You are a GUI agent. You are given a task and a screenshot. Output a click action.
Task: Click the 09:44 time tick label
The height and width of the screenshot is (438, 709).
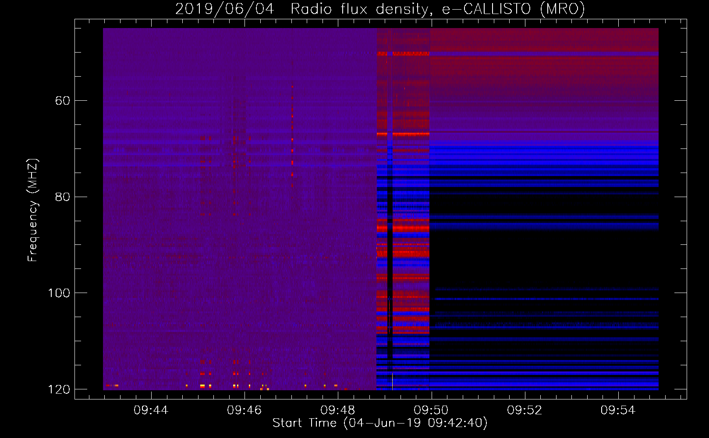[151, 410]
